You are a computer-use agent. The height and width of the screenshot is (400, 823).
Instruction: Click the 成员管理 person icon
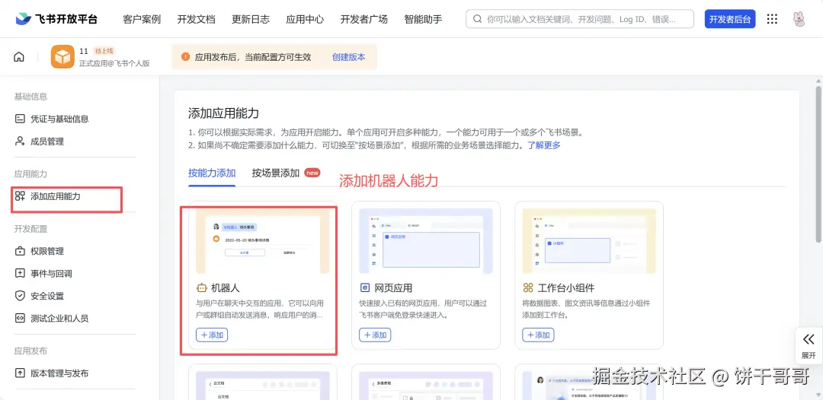[x=20, y=141]
